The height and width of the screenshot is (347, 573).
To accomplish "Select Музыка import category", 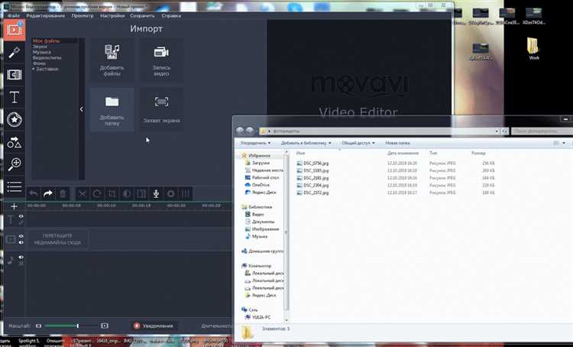I will click(x=42, y=52).
